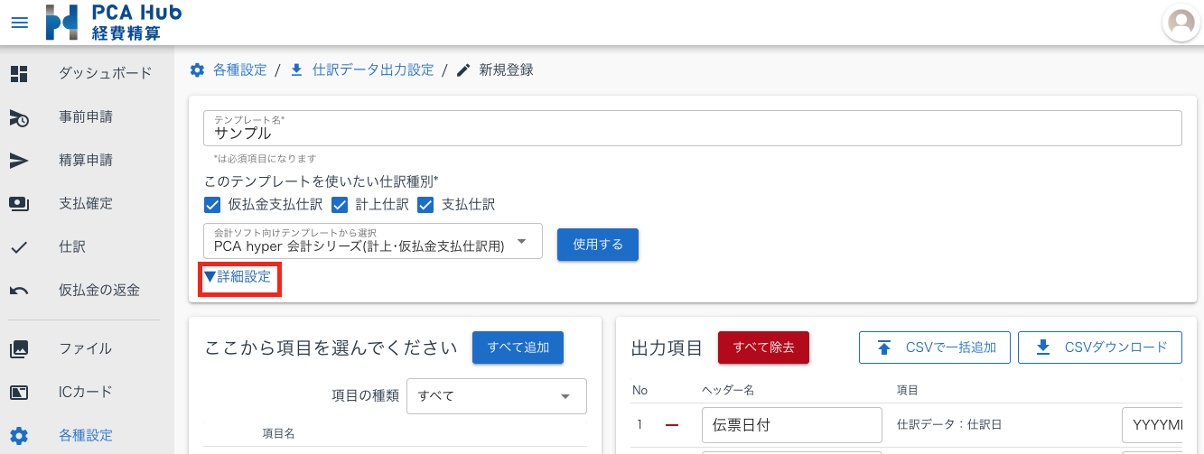Toggle the 支払仕訳 checkbox
The height and width of the screenshot is (454, 1204).
pyautogui.click(x=426, y=205)
